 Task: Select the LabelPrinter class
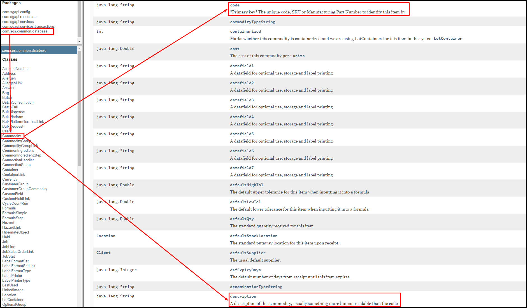pyautogui.click(x=12, y=276)
